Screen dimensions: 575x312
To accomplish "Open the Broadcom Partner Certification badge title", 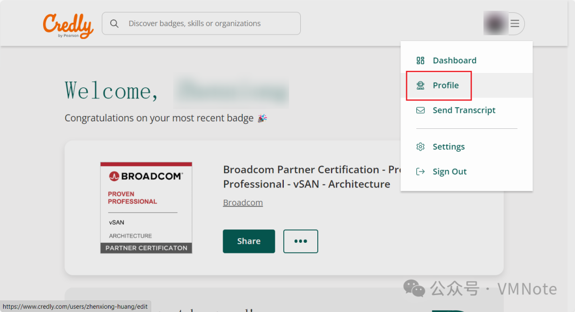I will point(311,177).
